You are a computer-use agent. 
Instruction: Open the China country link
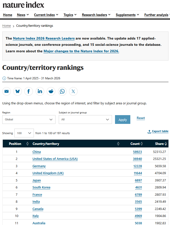point(37,152)
